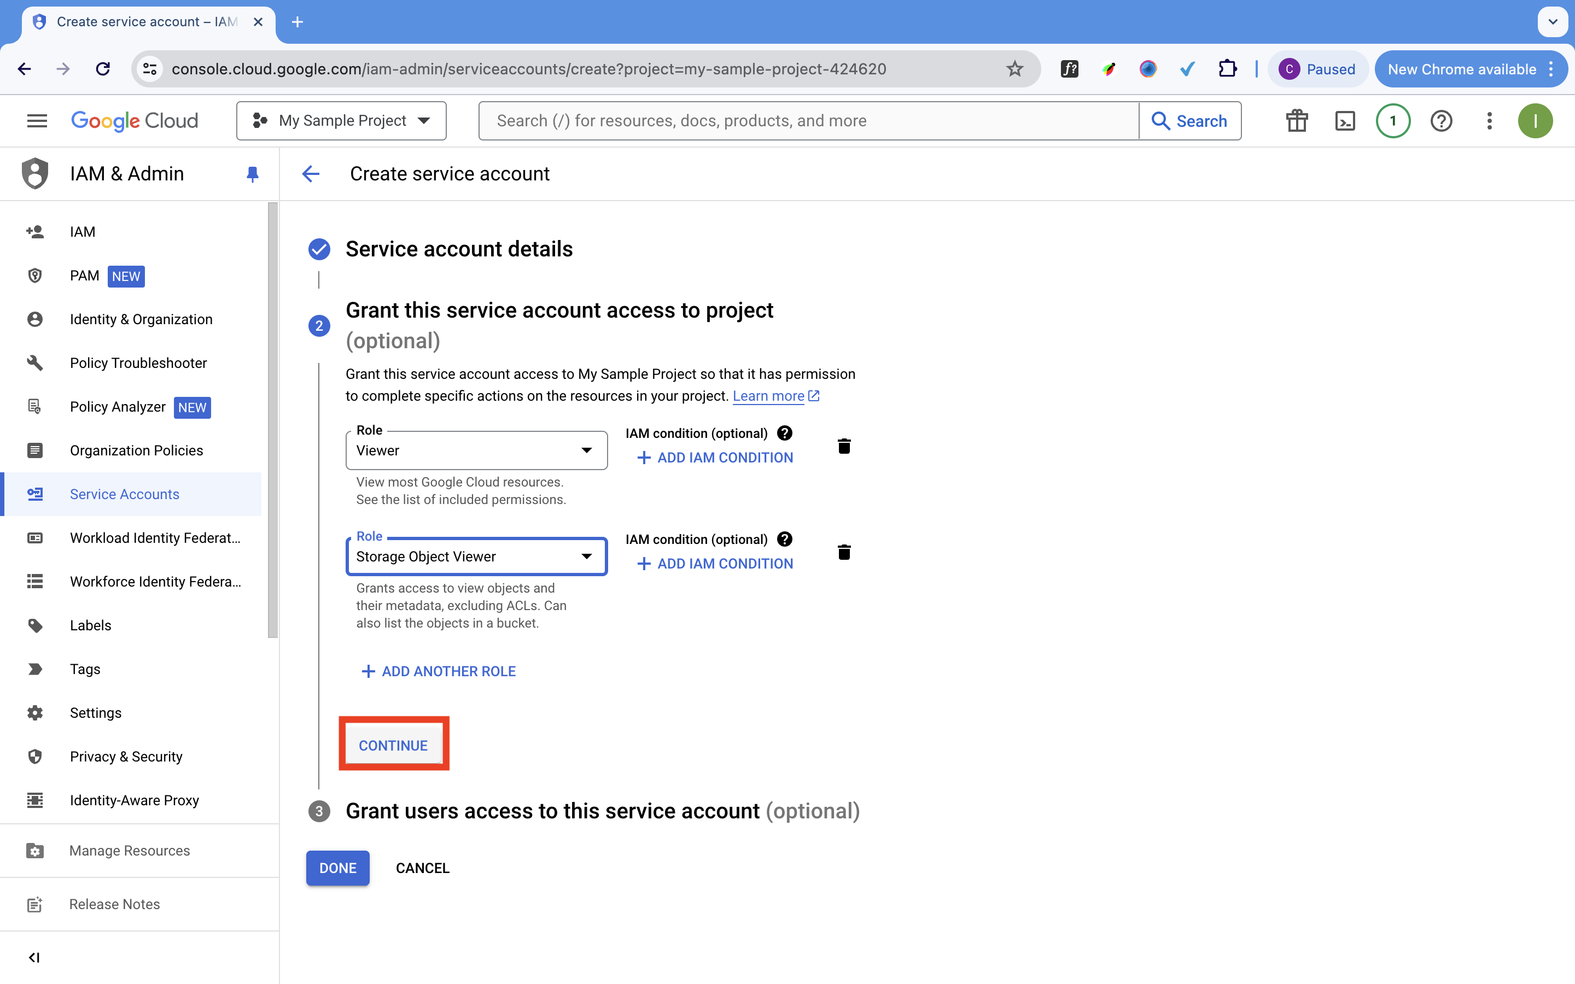Bookmark this page with the star icon
This screenshot has width=1575, height=984.
point(1014,68)
